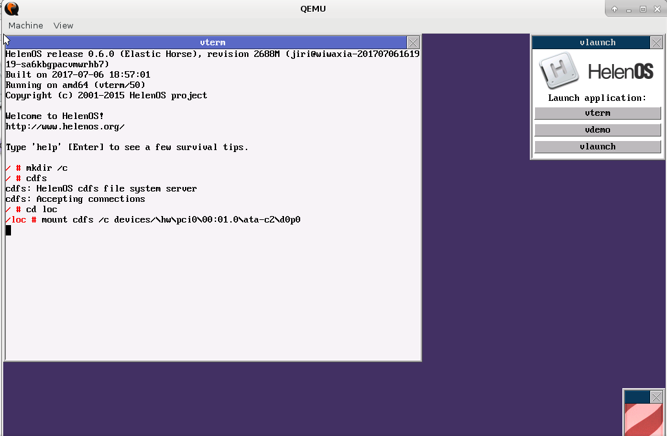Select the vterm window title bar
667x436 pixels.
tap(206, 43)
